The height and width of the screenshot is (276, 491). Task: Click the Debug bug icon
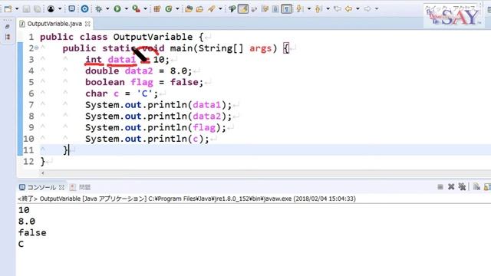[x=99, y=8]
